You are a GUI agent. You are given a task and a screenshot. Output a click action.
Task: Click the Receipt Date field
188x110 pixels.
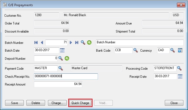(x=165, y=76)
